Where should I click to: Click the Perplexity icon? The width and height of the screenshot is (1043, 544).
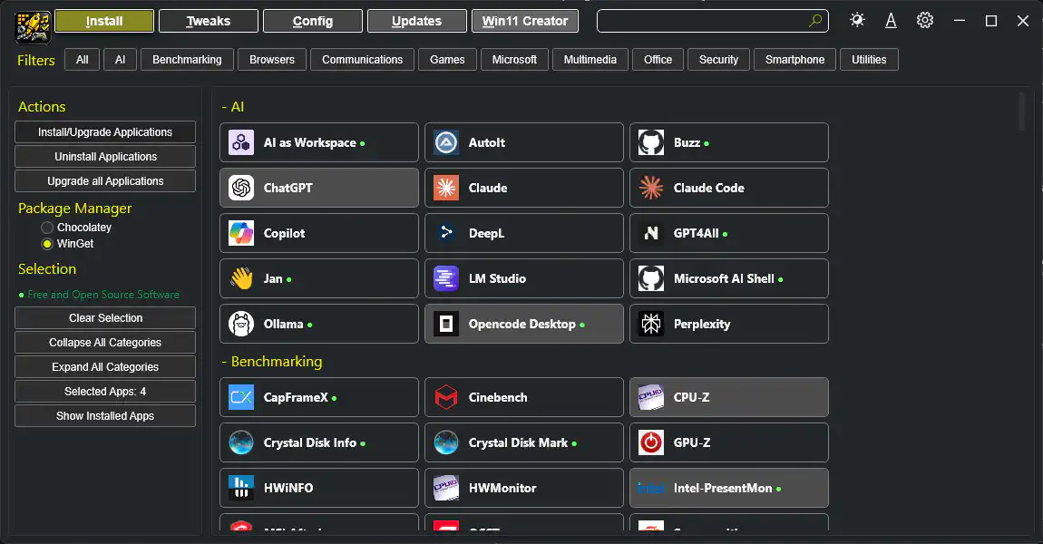coord(650,324)
